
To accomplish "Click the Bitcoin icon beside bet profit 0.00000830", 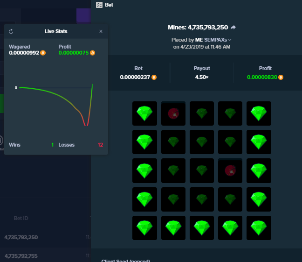I will 281,77.
